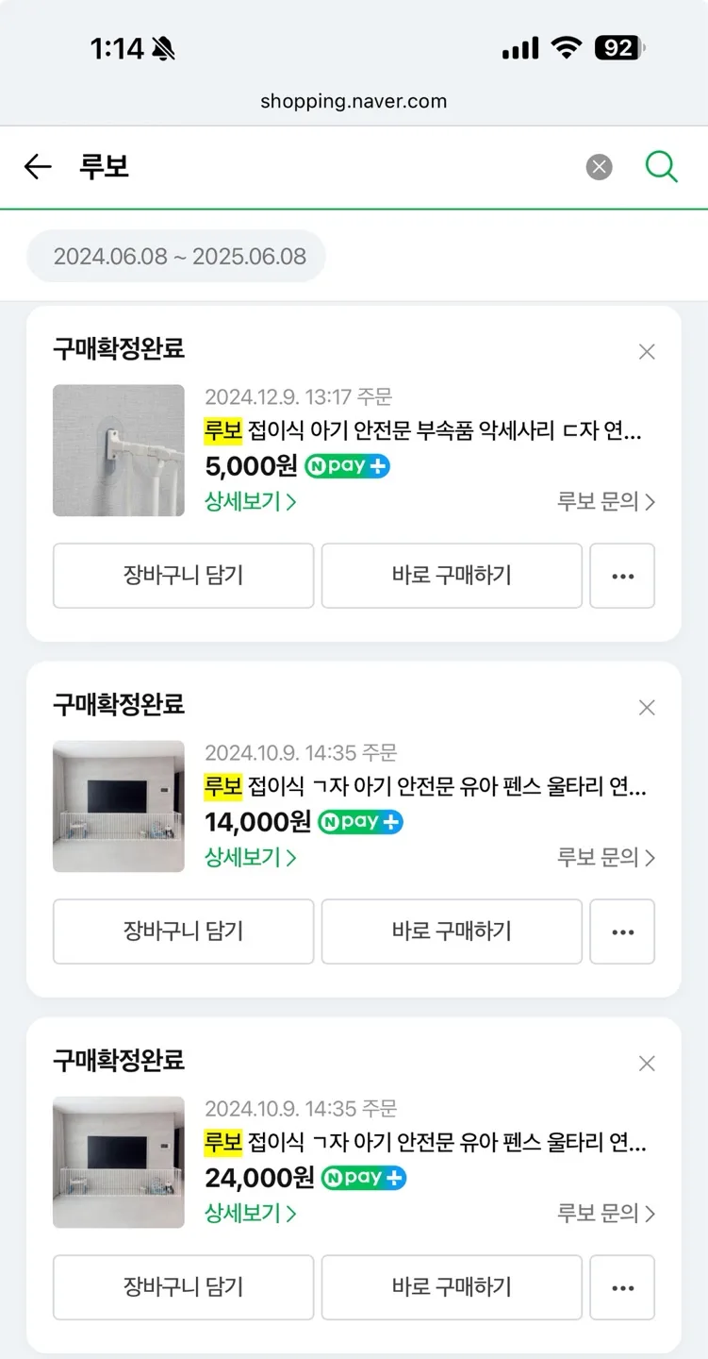This screenshot has width=708, height=1359.
Task: Tap the 루보 search input field
Action: coord(321,167)
